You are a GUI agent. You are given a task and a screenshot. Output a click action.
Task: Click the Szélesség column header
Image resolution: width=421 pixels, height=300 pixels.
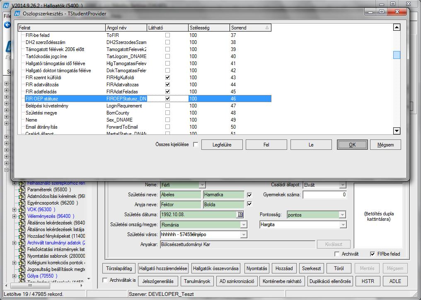(209, 28)
